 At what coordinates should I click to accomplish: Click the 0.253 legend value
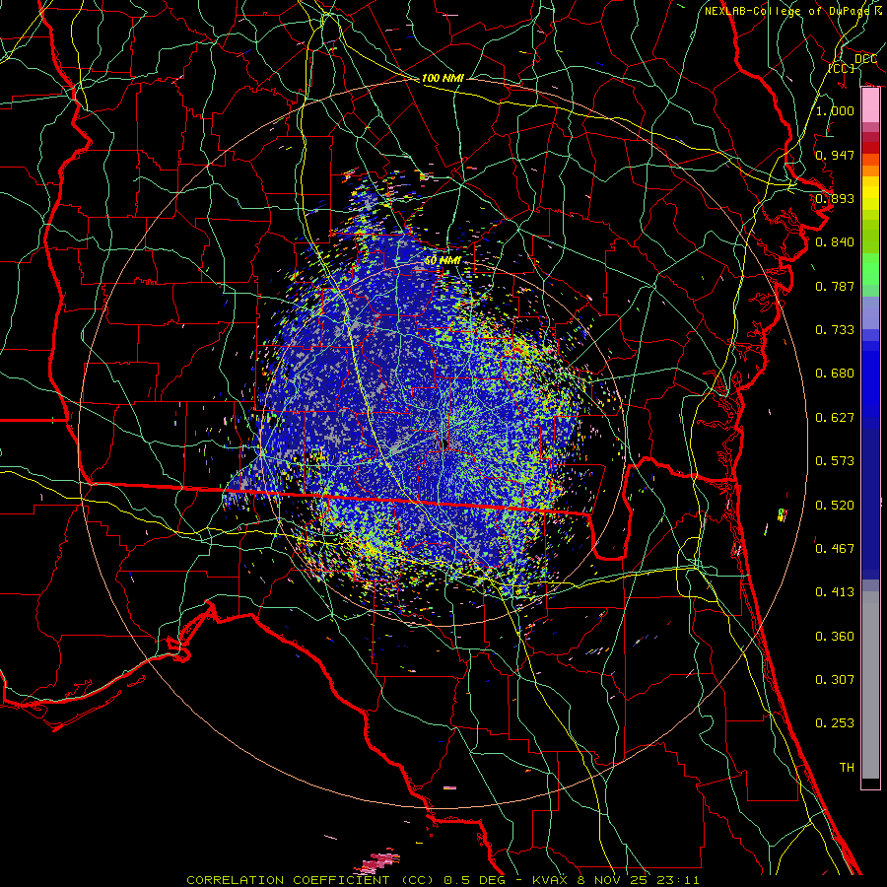pos(835,723)
